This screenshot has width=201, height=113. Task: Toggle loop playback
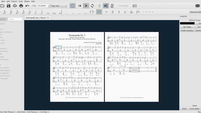(x=92, y=6)
